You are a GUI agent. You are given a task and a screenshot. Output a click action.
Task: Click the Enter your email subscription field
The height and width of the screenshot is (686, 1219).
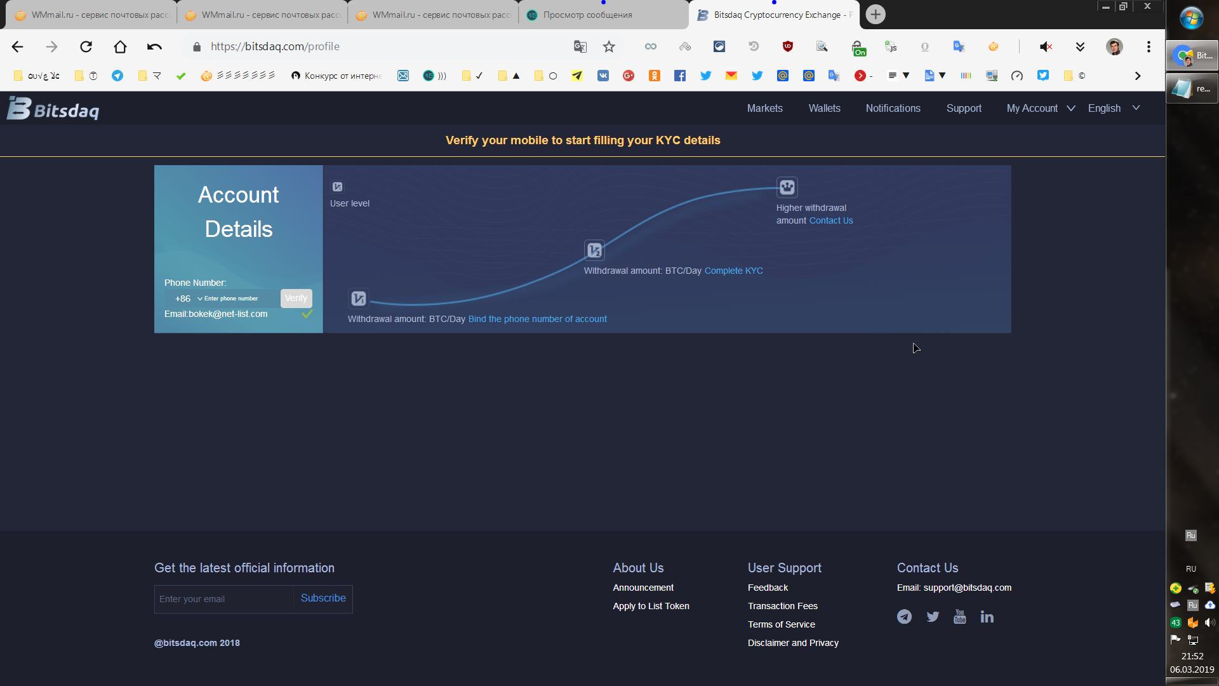(x=223, y=599)
